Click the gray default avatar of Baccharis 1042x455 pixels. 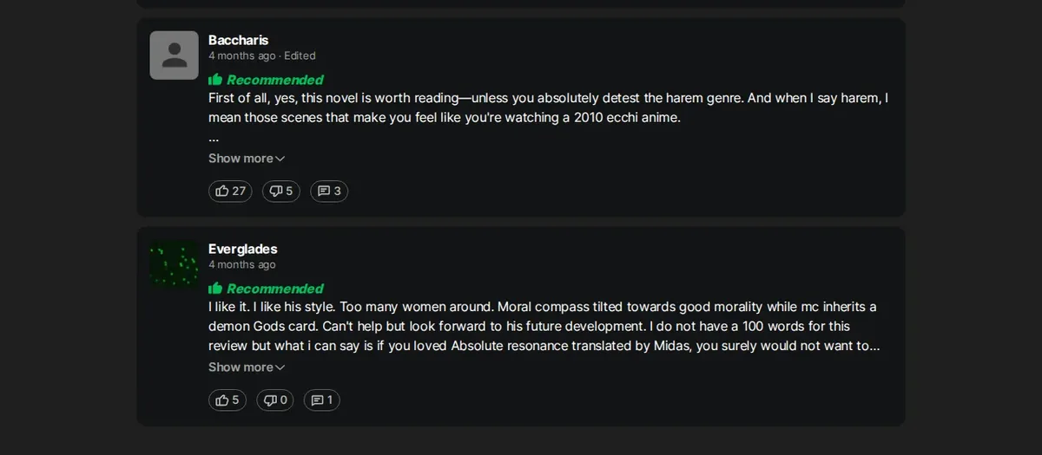tap(175, 55)
